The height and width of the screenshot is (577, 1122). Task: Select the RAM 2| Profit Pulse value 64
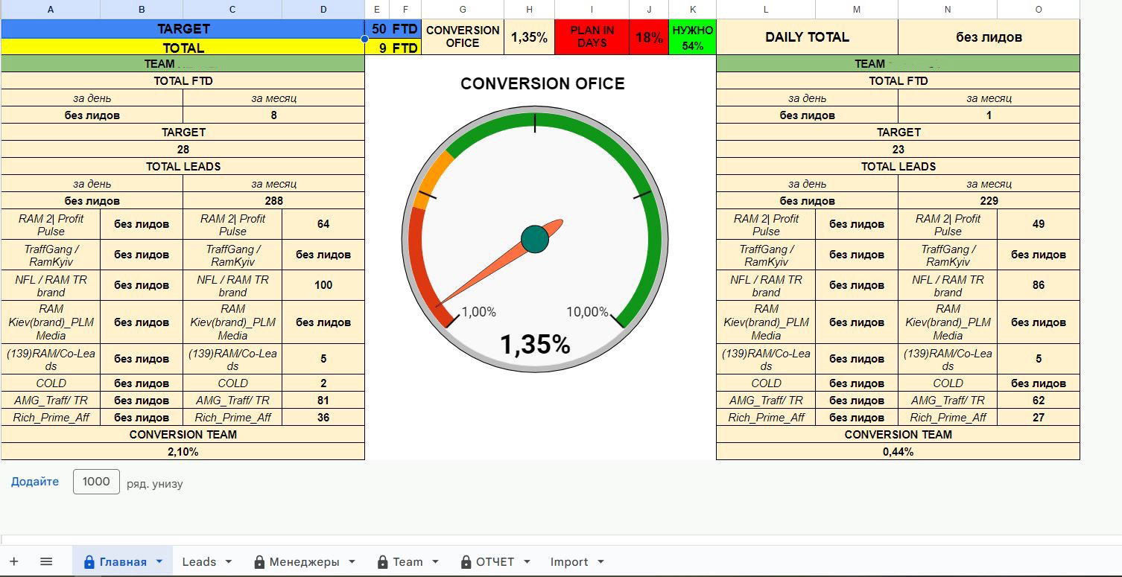323,224
